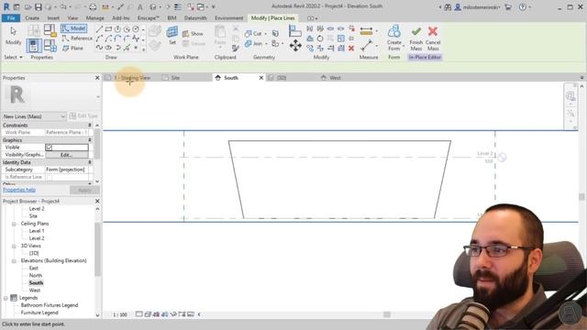Open the File menu
This screenshot has width=587, height=330.
(x=11, y=18)
